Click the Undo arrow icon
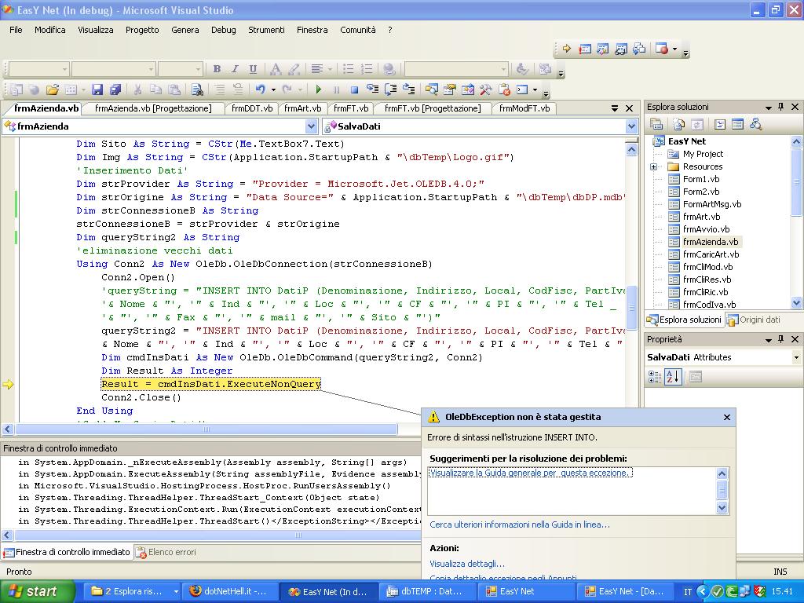 261,90
